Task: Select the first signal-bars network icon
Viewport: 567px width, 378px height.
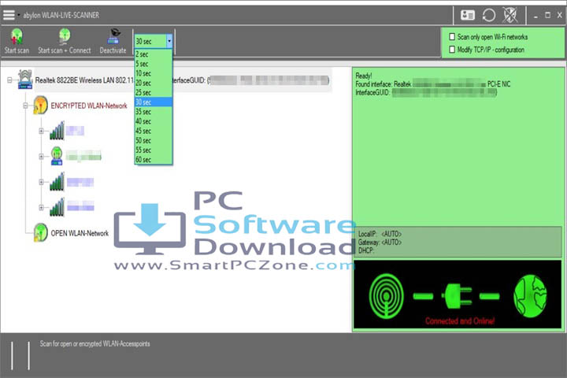Action: click(x=57, y=131)
